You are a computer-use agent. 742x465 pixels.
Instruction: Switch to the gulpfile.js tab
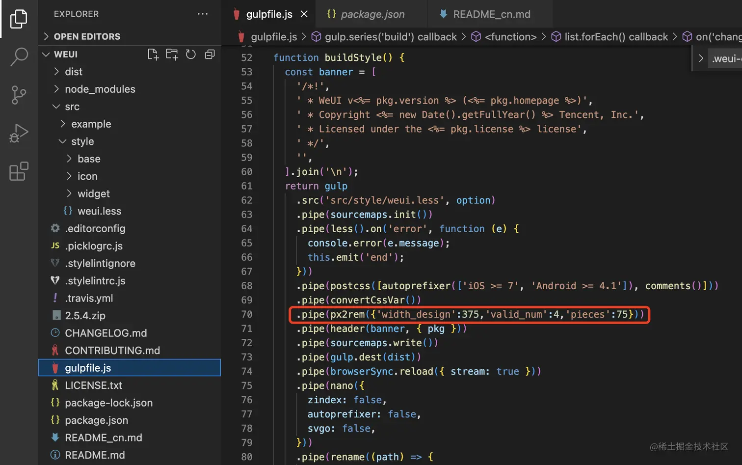(x=269, y=14)
